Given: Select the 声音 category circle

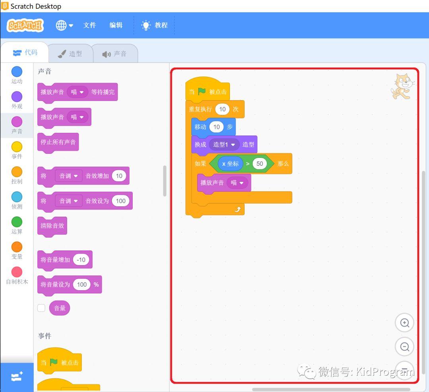Looking at the screenshot, I should pyautogui.click(x=17, y=122).
